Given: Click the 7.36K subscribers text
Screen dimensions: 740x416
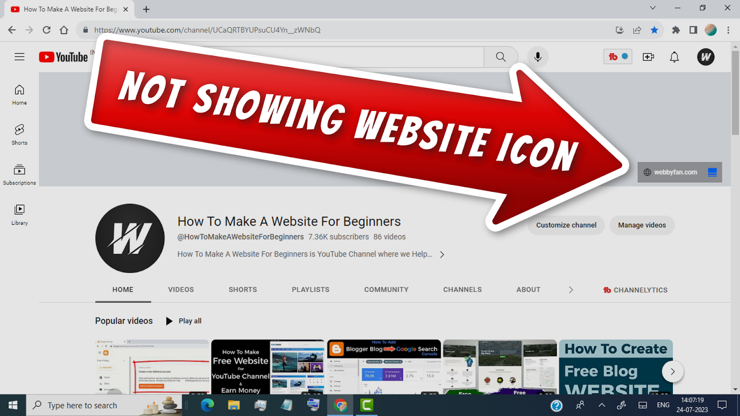Looking at the screenshot, I should (339, 237).
